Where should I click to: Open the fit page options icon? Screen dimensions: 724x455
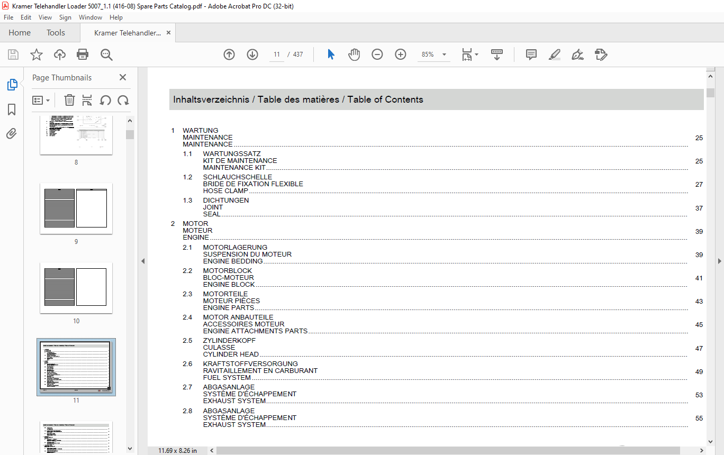point(469,54)
